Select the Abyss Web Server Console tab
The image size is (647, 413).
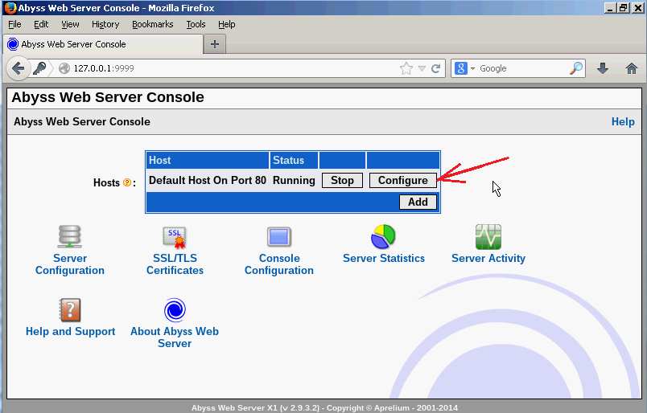coord(103,44)
